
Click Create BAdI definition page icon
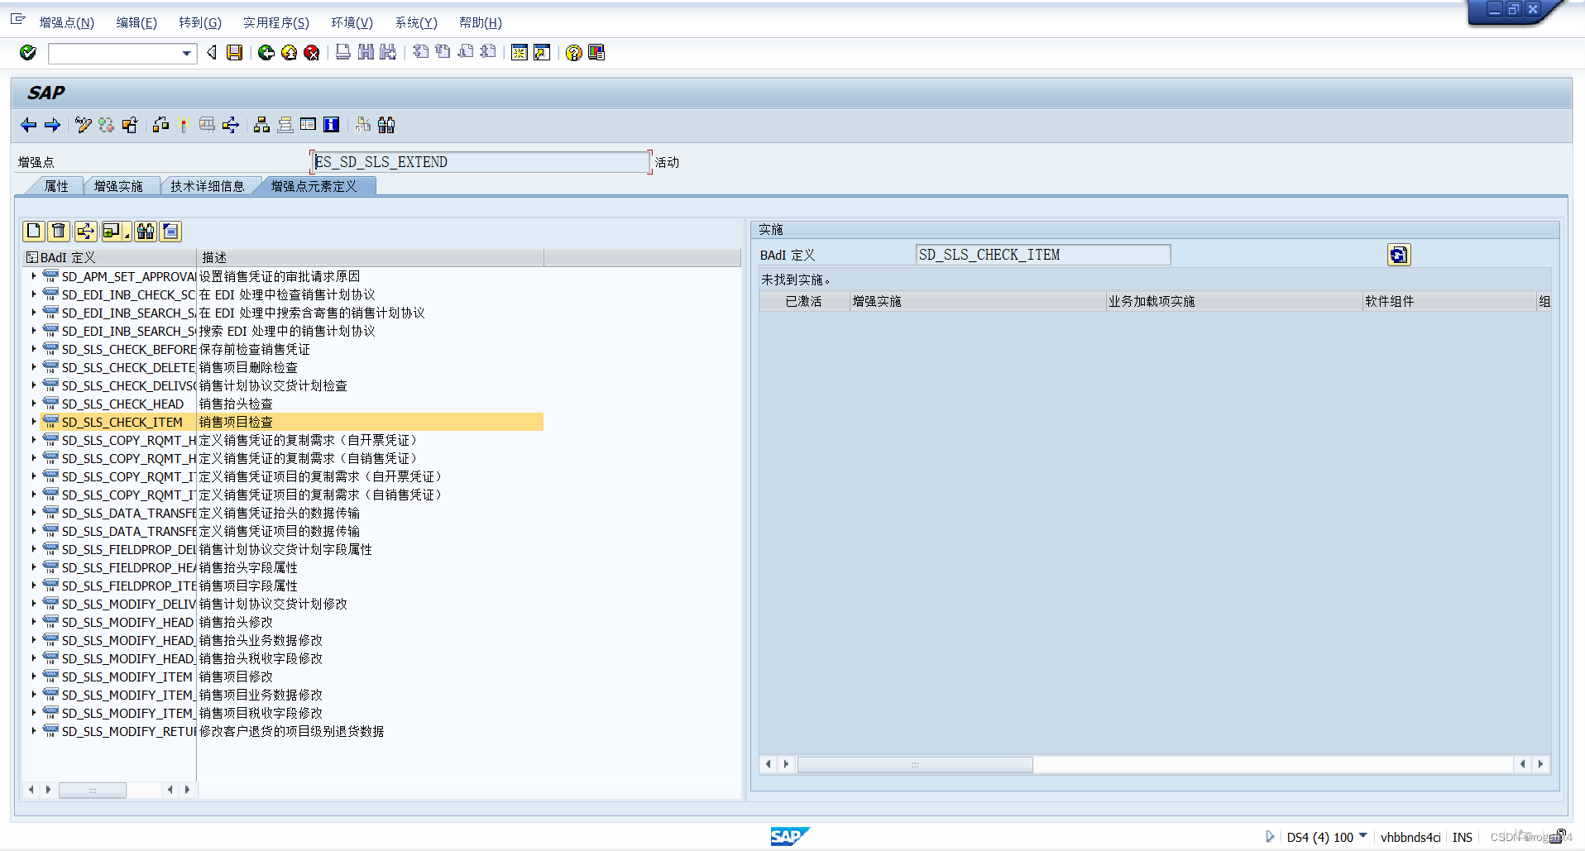(34, 232)
